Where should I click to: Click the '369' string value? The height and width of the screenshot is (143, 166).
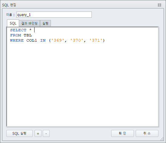[58, 40]
